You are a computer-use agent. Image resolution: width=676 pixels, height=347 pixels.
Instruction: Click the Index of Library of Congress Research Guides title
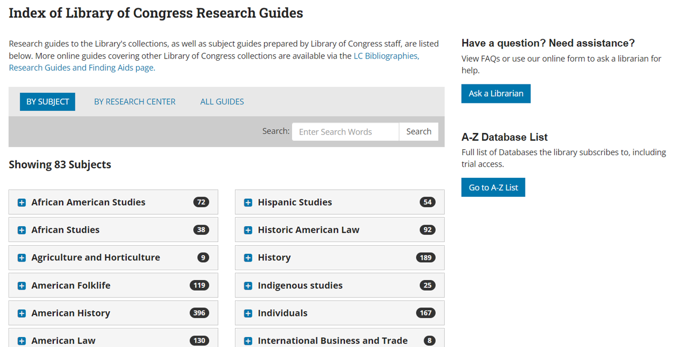pyautogui.click(x=156, y=13)
